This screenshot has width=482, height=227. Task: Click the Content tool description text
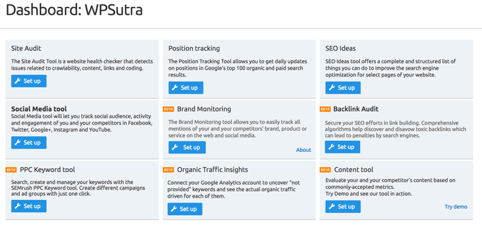click(x=390, y=187)
